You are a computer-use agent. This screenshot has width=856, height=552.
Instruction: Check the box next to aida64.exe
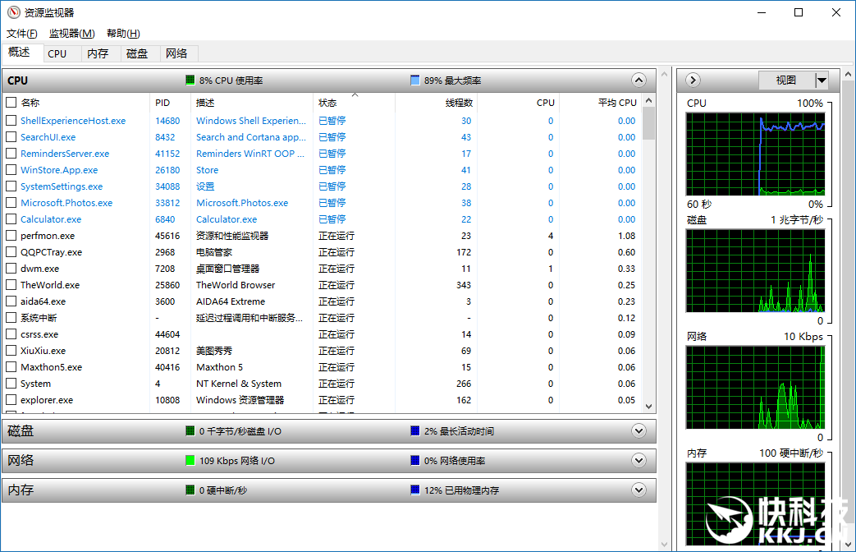pyautogui.click(x=11, y=301)
